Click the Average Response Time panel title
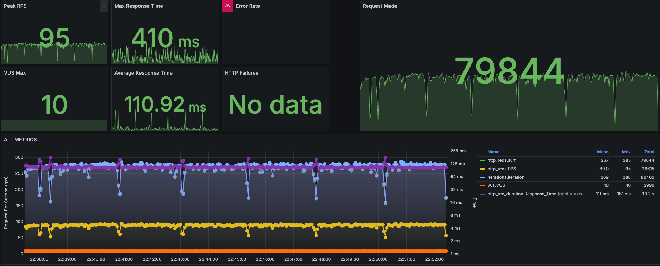 [x=143, y=73]
